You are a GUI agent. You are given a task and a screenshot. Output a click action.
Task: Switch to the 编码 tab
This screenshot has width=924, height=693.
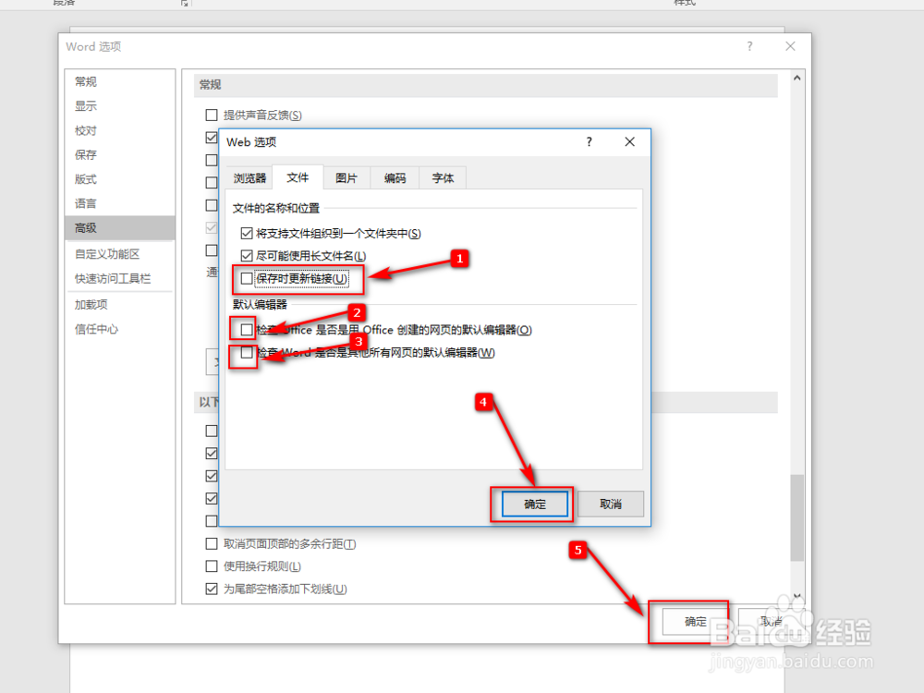pos(395,177)
